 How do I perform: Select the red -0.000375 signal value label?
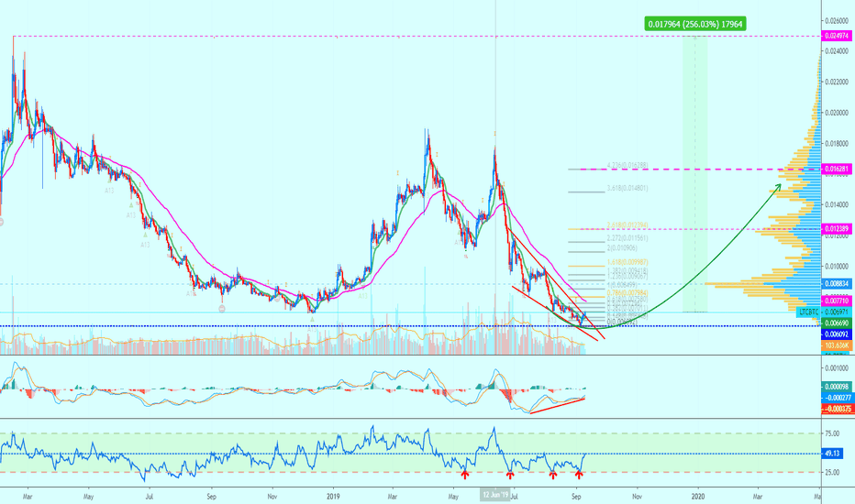tap(837, 410)
